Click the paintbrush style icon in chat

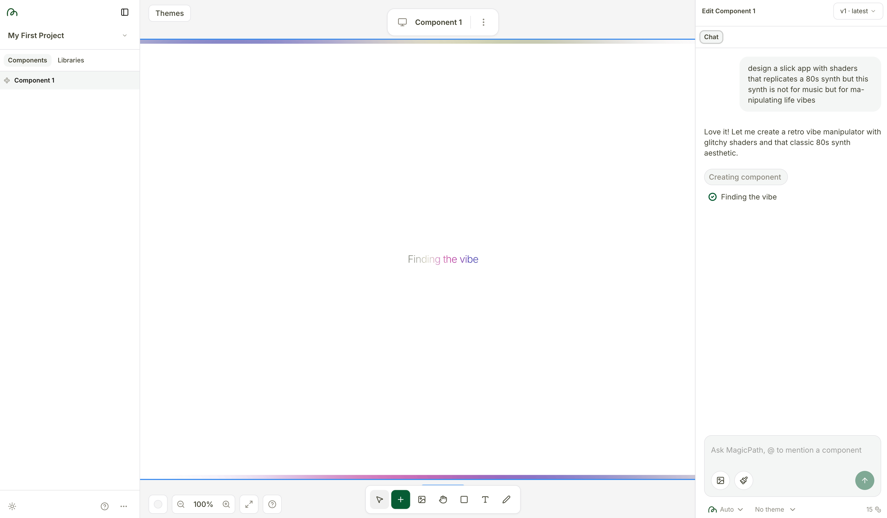743,480
